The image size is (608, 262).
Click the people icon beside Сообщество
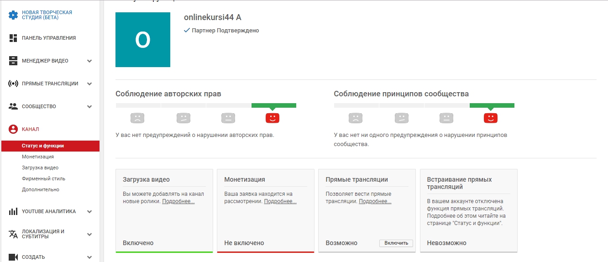pyautogui.click(x=13, y=106)
